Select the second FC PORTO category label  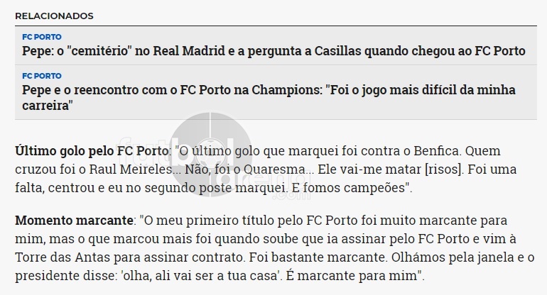(x=41, y=76)
